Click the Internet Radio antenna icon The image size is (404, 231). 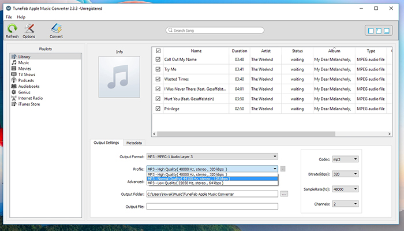click(14, 98)
